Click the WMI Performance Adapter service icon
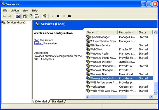This screenshot has height=110, width=159. coord(88,83)
